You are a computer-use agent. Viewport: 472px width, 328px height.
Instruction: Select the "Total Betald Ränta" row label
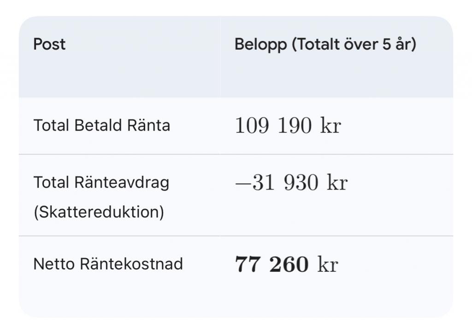[x=101, y=125]
